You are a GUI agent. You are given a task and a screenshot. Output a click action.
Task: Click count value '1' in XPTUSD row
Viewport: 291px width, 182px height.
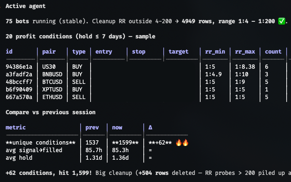pyautogui.click(x=266, y=89)
